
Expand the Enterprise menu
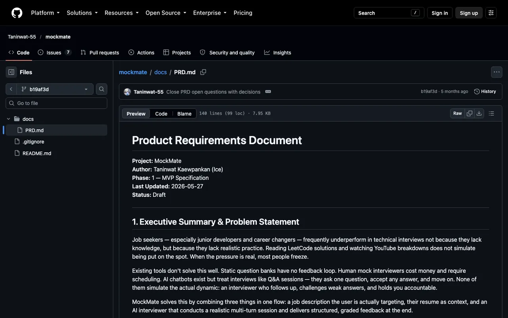(x=210, y=13)
